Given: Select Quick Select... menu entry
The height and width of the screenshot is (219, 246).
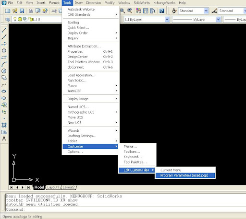Looking at the screenshot, I should [x=91, y=28].
